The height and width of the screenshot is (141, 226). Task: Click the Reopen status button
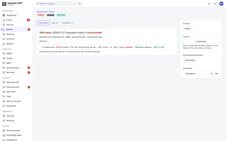(x=188, y=29)
